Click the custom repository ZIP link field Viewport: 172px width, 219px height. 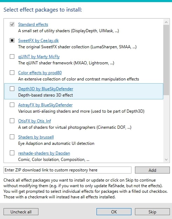pos(67,170)
